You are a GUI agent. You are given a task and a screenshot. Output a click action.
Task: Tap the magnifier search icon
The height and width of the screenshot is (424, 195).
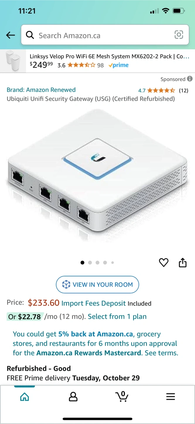tap(30, 35)
